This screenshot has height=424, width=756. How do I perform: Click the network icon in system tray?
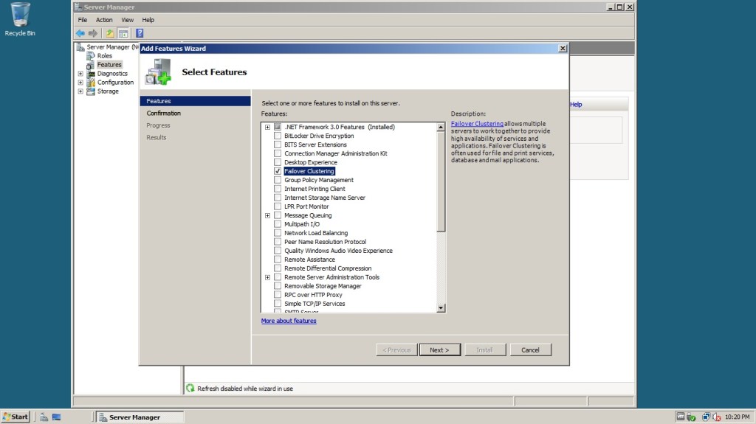click(706, 417)
